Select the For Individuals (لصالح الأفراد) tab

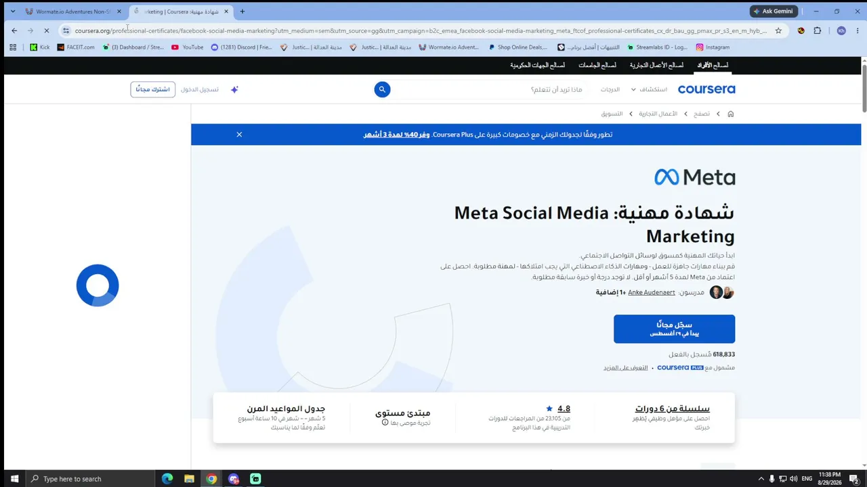coord(713,66)
